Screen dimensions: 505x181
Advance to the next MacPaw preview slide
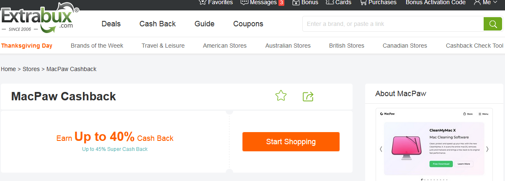pos(487,149)
